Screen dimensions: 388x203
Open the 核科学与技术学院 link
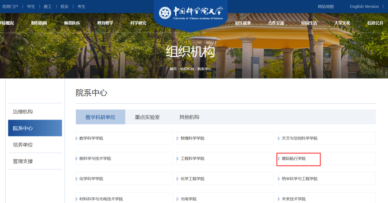[x=95, y=159]
